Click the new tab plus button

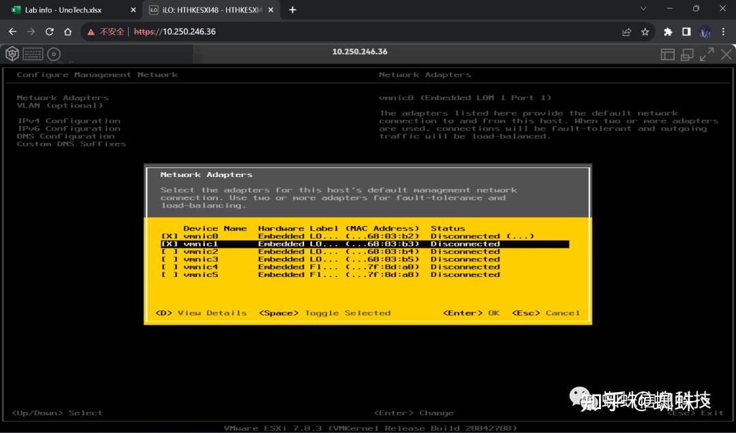tap(292, 10)
